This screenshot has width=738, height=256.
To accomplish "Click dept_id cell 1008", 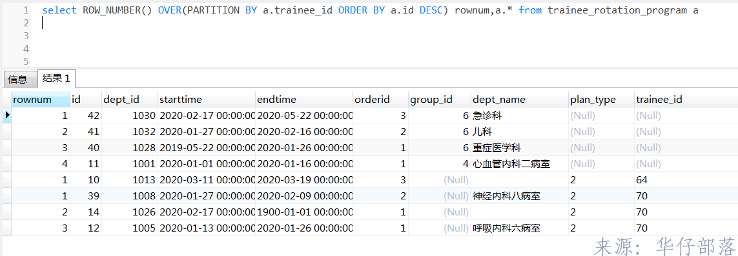I will click(x=129, y=196).
